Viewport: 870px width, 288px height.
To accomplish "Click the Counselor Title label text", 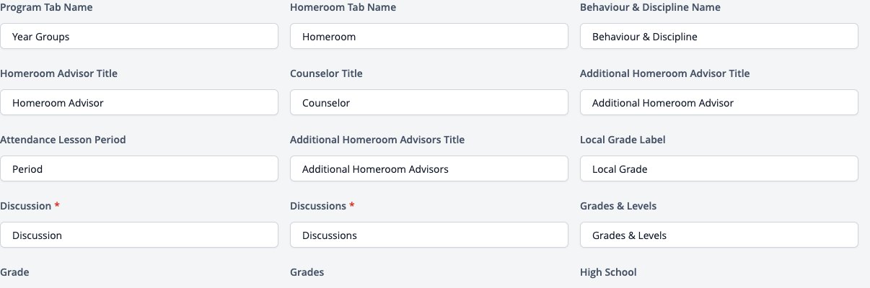I will click(x=326, y=73).
